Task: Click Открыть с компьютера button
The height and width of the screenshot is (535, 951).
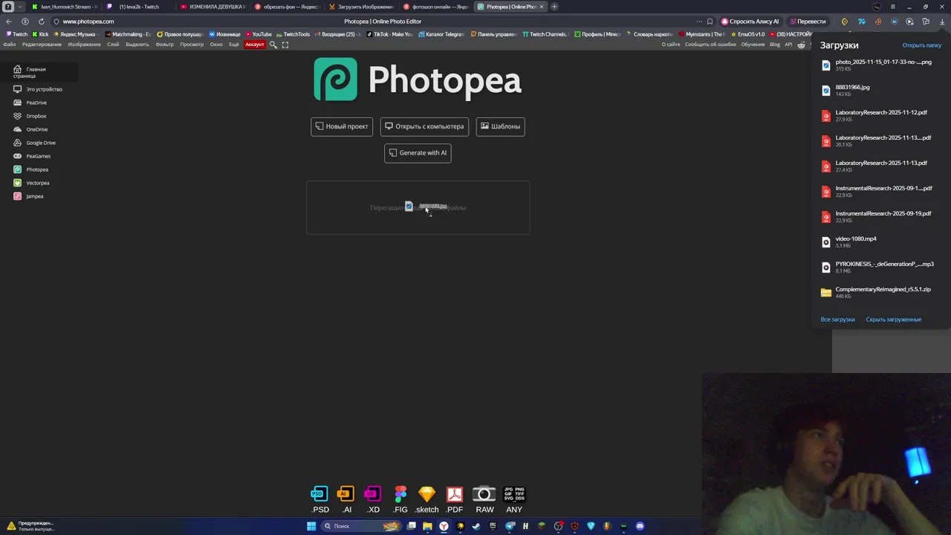Action: click(424, 126)
